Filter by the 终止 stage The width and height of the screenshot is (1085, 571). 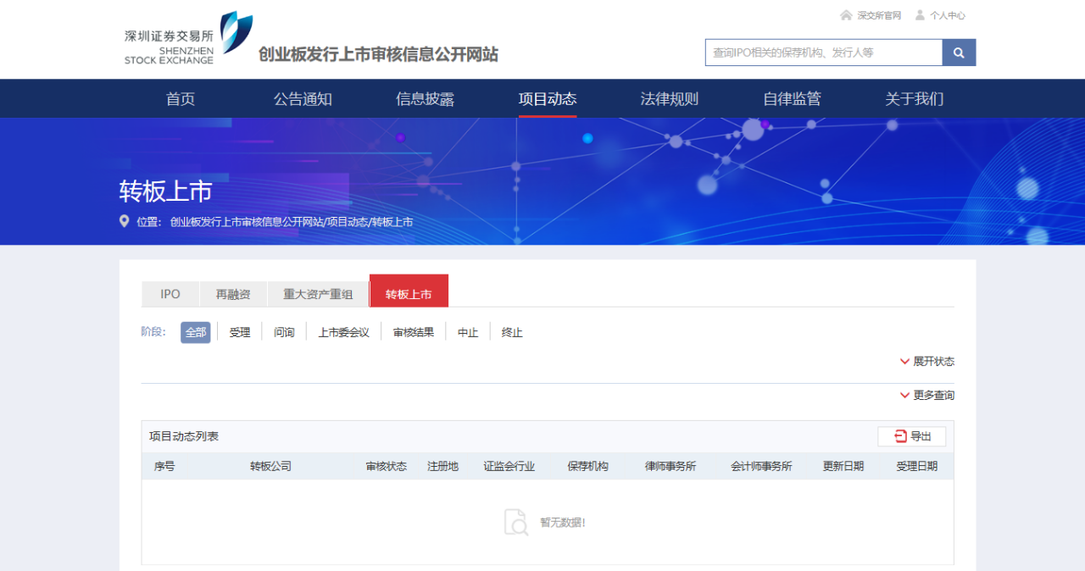(512, 332)
